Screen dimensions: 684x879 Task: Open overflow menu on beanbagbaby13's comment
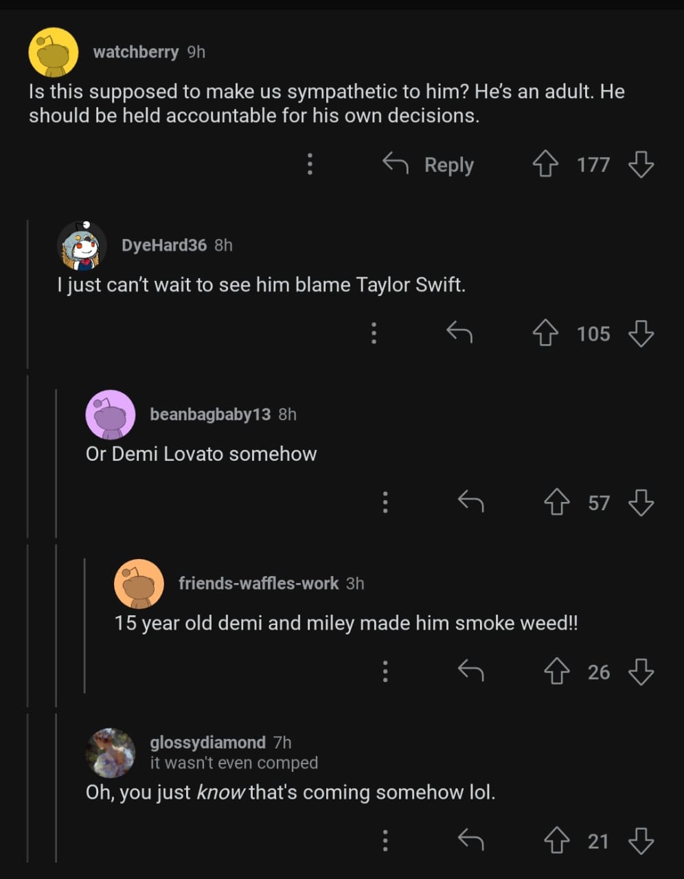(x=385, y=503)
